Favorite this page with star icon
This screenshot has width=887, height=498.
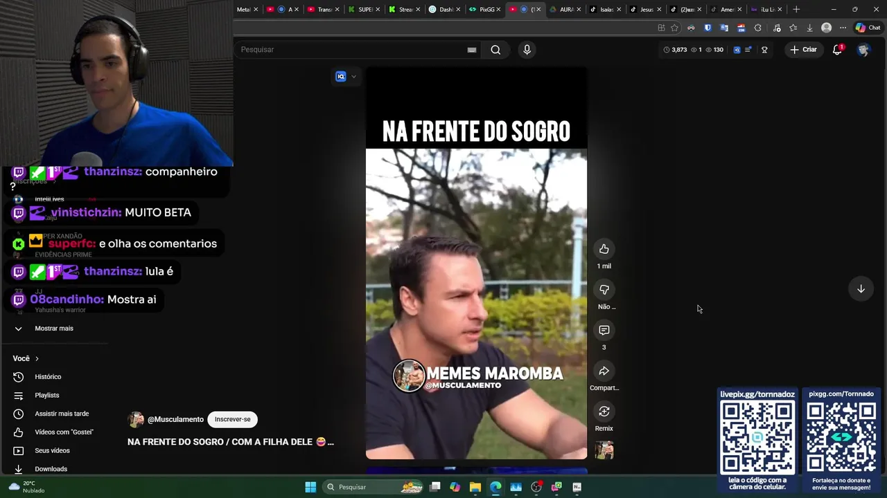pyautogui.click(x=674, y=28)
